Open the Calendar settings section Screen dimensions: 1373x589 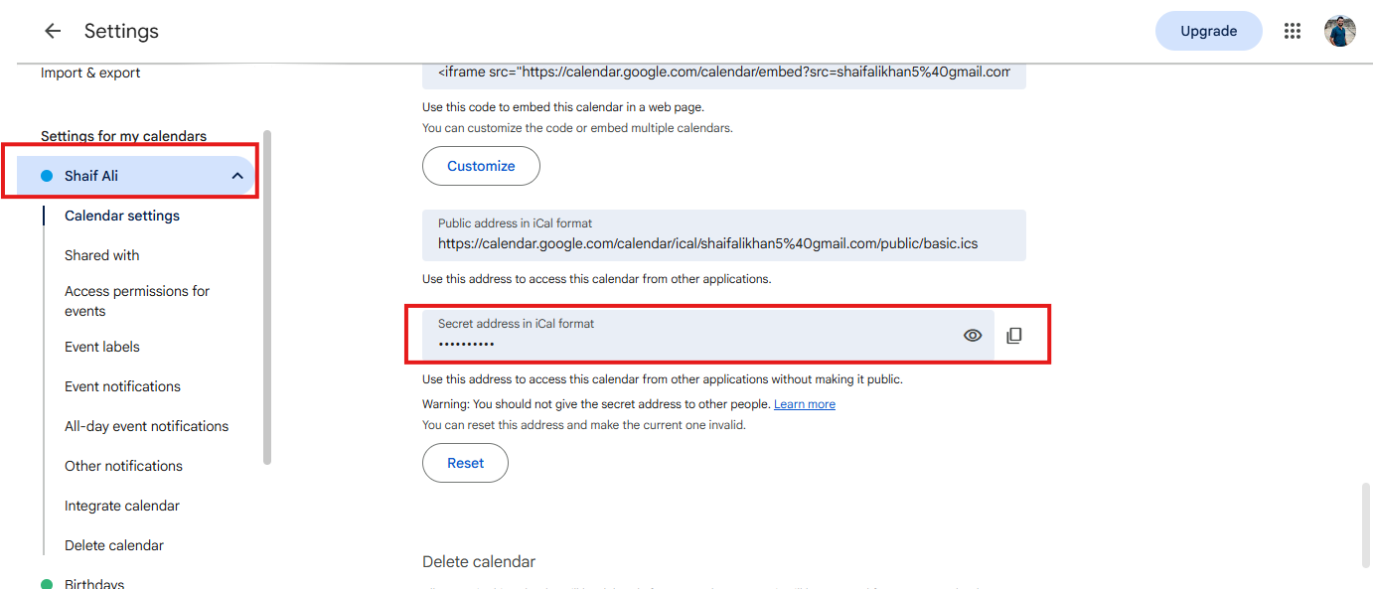pos(122,216)
